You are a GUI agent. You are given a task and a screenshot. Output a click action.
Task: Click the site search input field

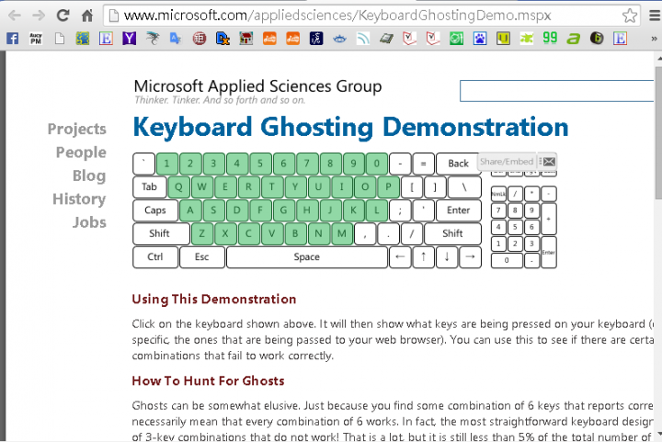point(557,91)
